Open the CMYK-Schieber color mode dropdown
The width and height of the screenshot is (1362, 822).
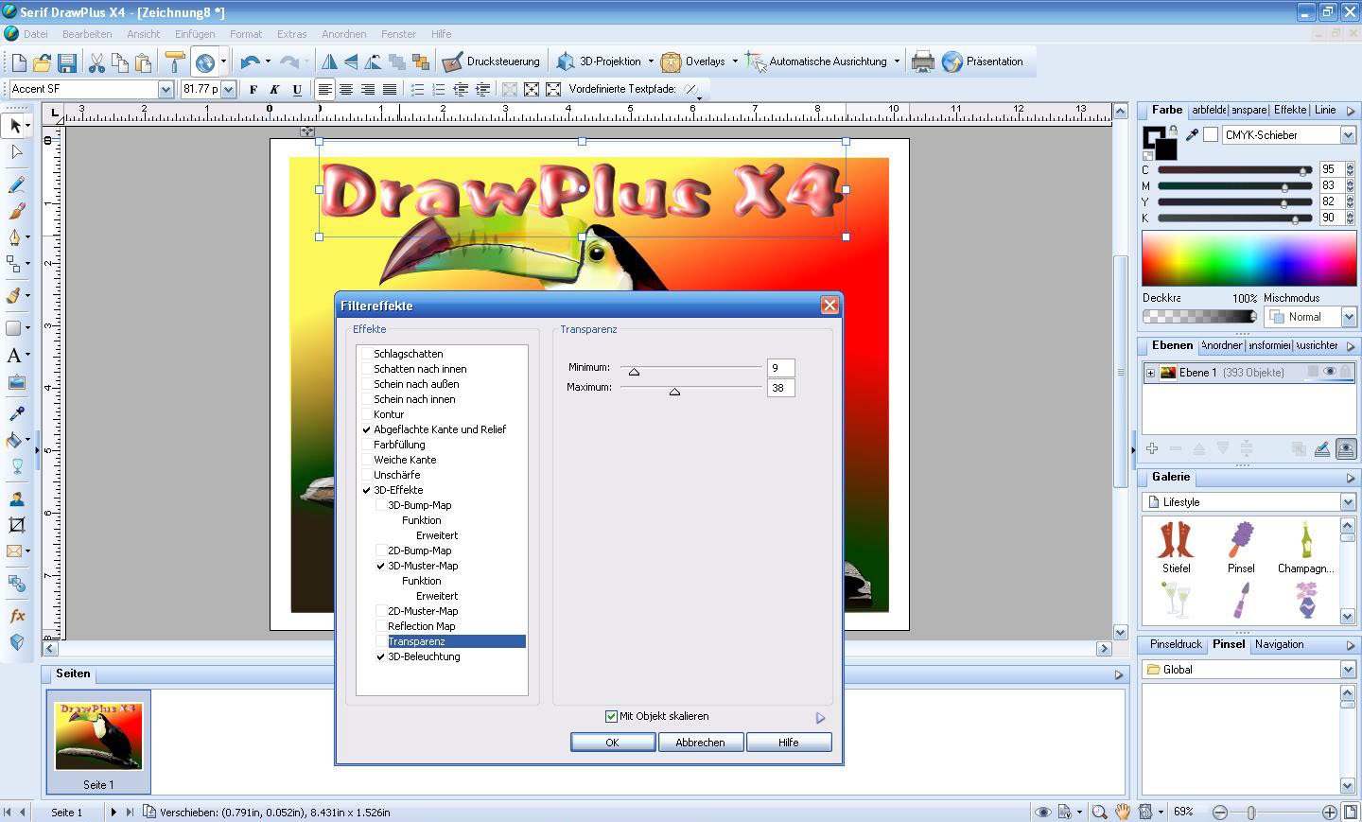(x=1348, y=135)
